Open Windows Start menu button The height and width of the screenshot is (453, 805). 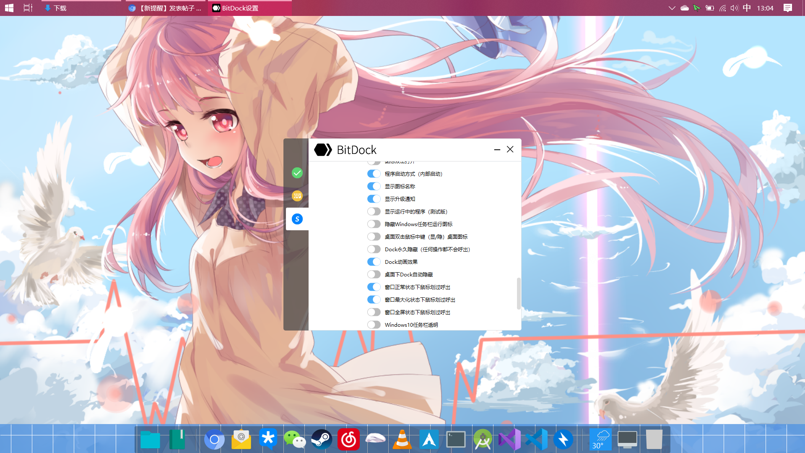[9, 8]
